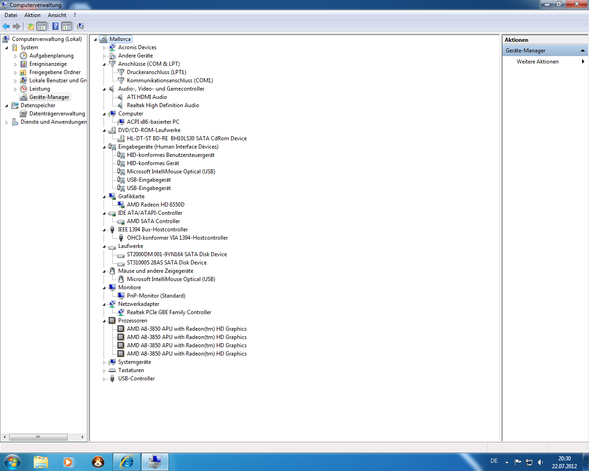
Task: Toggle the action pane show/hide toolbar icon
Action: 67,26
